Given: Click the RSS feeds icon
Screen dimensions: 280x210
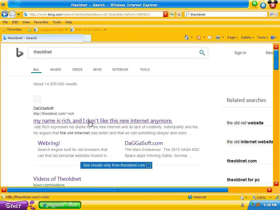Looking at the screenshot, I should coord(199,37).
